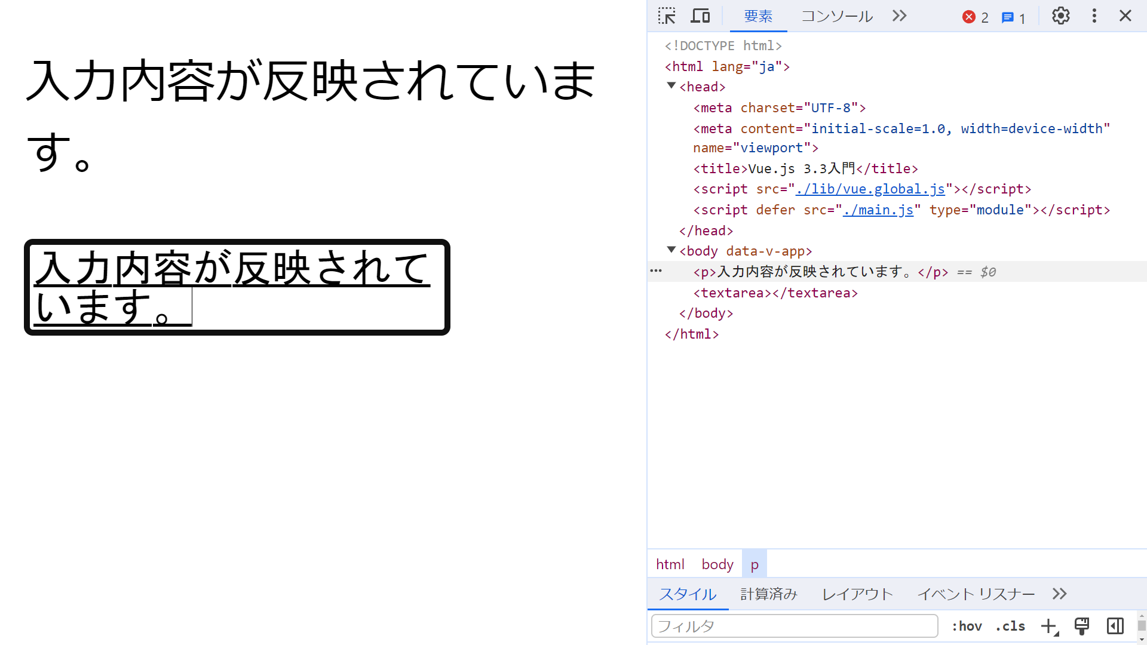Activate the inspect element picker icon

667,16
